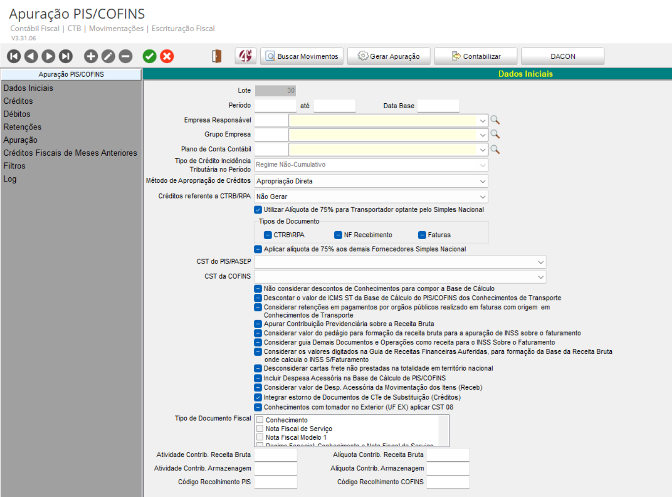Search Plano de Conta Contábil with magnifier
672x497 pixels.
(x=495, y=149)
